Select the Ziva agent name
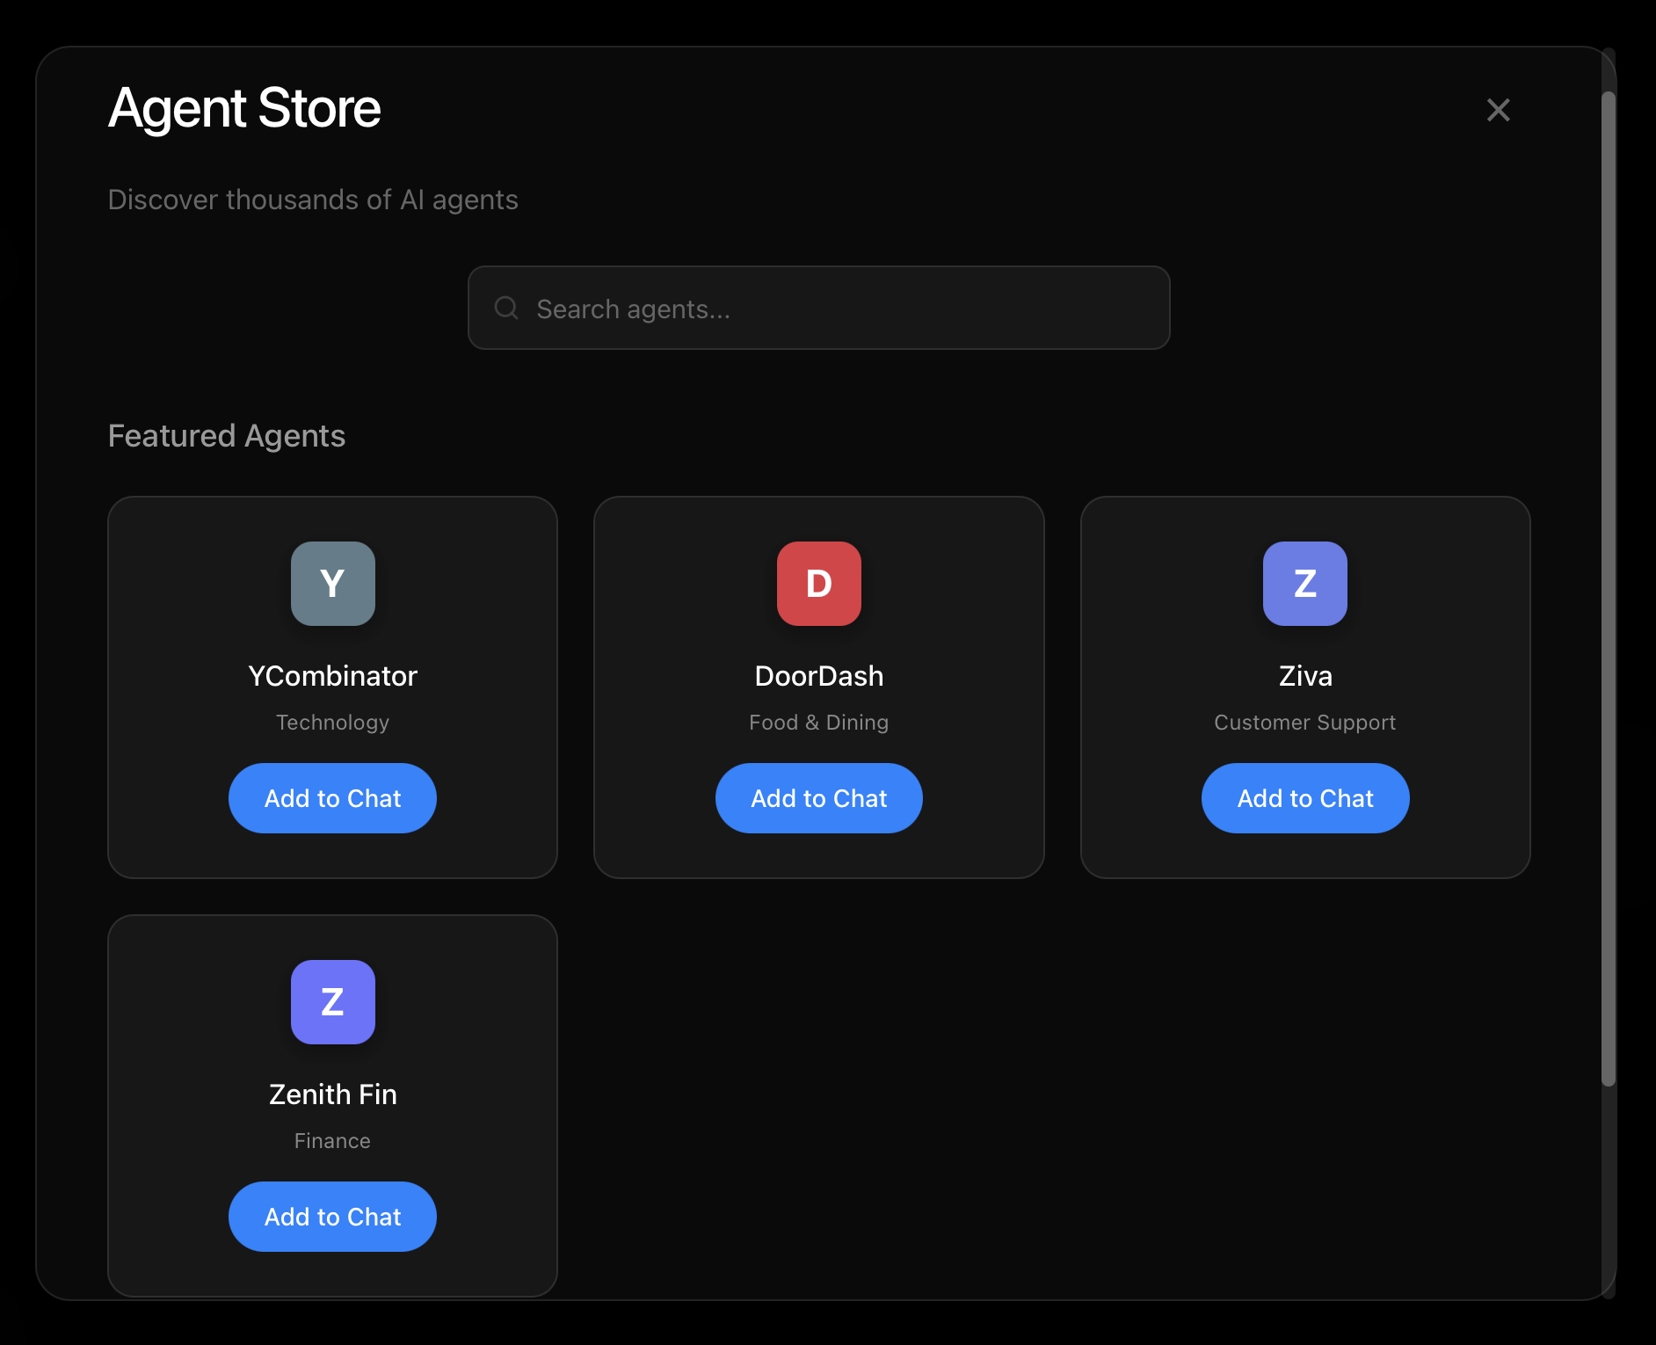1656x1345 pixels. coord(1305,676)
